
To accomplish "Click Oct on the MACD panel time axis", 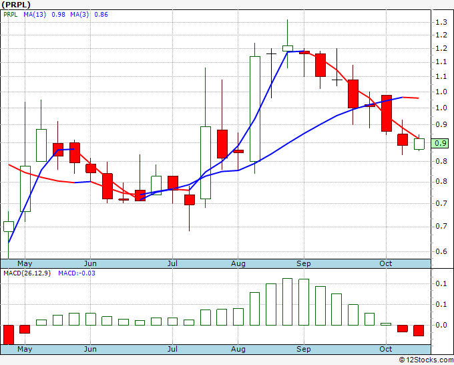I will [386, 349].
